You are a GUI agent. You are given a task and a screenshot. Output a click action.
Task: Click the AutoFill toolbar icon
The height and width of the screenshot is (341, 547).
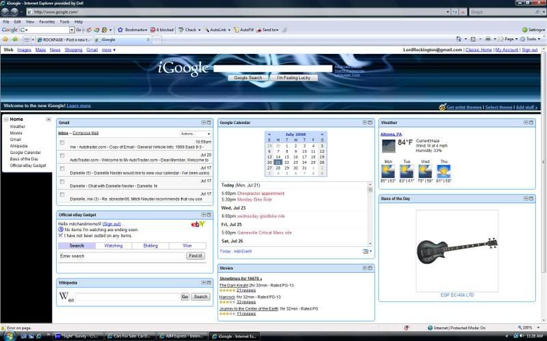(236, 30)
